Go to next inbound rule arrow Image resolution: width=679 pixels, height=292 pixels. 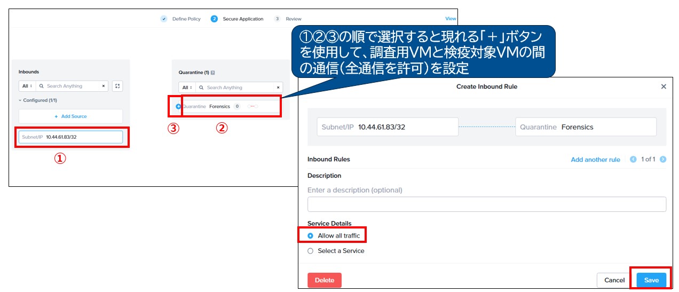(x=663, y=160)
